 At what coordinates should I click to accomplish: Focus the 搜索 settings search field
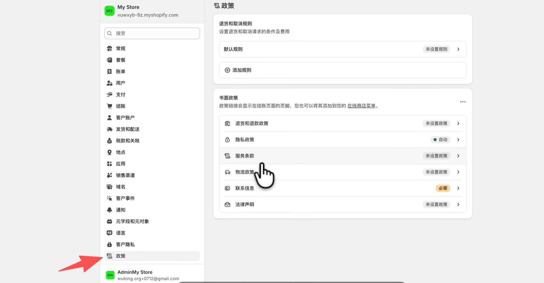[x=152, y=33]
